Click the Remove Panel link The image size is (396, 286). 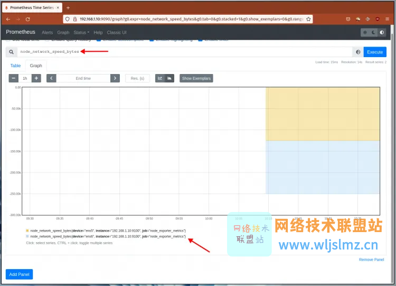(371, 260)
